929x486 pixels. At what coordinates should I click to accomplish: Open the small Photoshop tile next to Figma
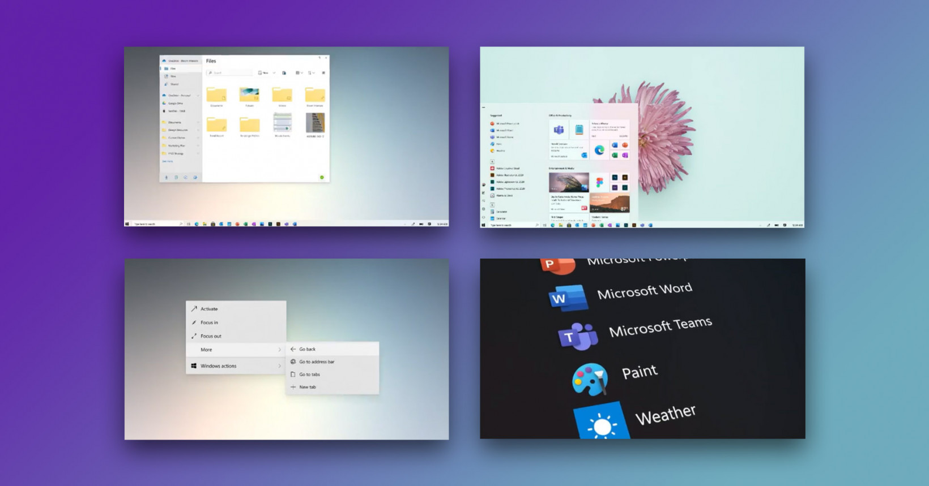615,178
